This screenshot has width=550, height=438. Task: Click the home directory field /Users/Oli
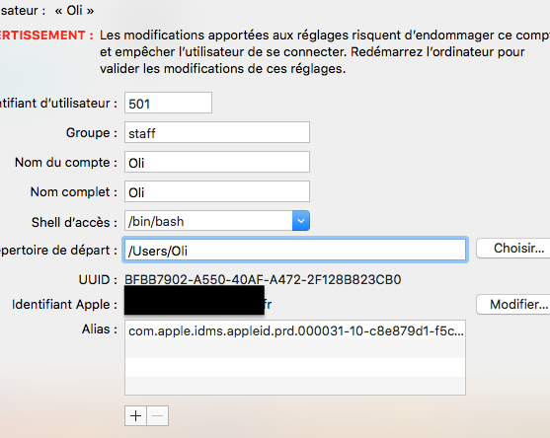[x=295, y=250]
